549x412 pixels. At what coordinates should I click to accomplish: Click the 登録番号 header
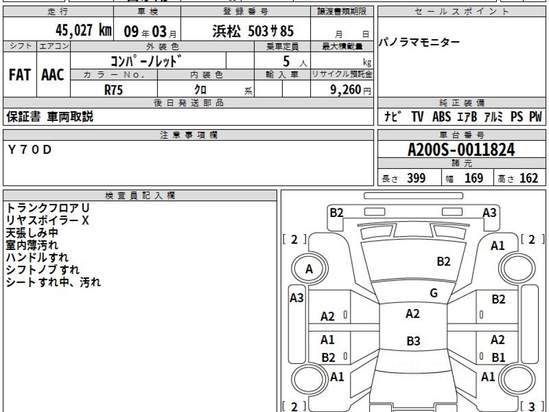246,12
